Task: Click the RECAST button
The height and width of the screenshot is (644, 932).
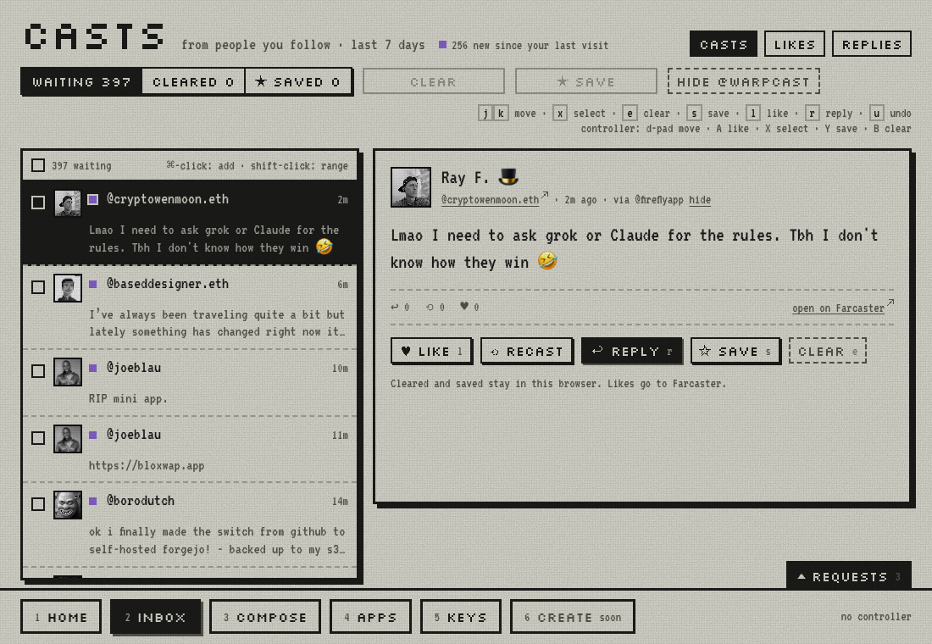Action: (527, 352)
